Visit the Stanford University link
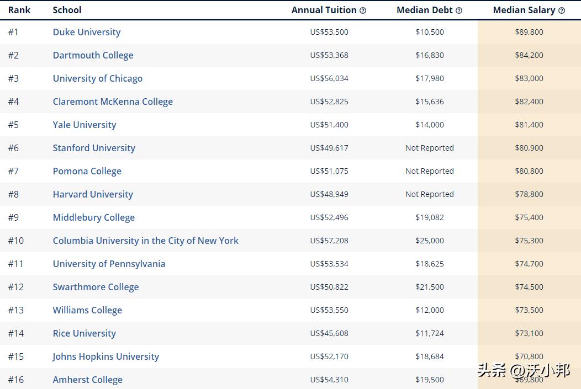The width and height of the screenshot is (581, 389). (x=94, y=148)
